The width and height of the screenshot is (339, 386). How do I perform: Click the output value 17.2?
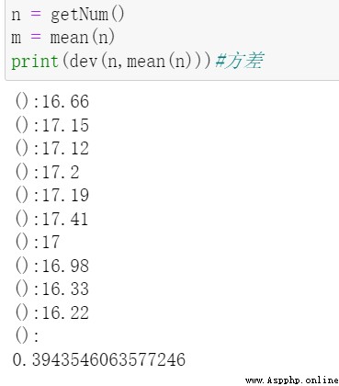(61, 172)
